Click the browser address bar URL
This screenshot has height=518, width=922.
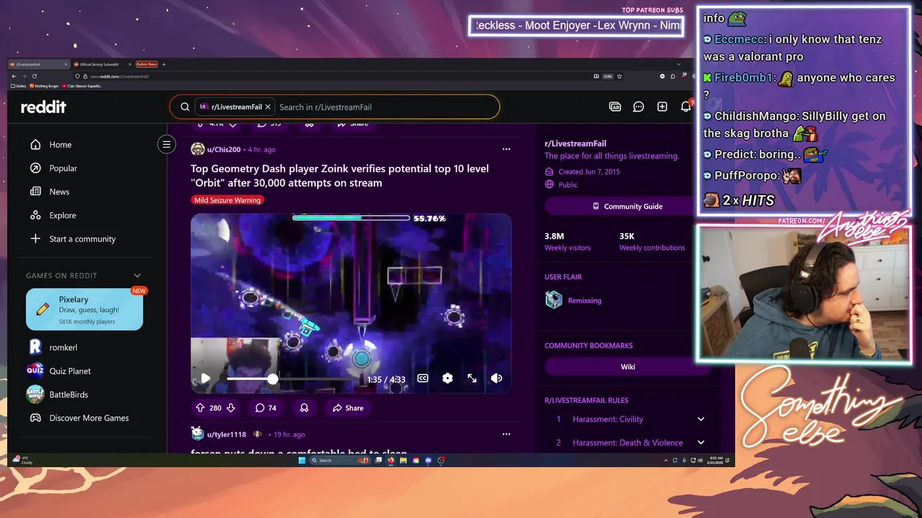tap(119, 76)
